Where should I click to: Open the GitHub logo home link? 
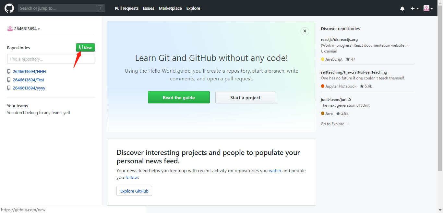point(9,8)
